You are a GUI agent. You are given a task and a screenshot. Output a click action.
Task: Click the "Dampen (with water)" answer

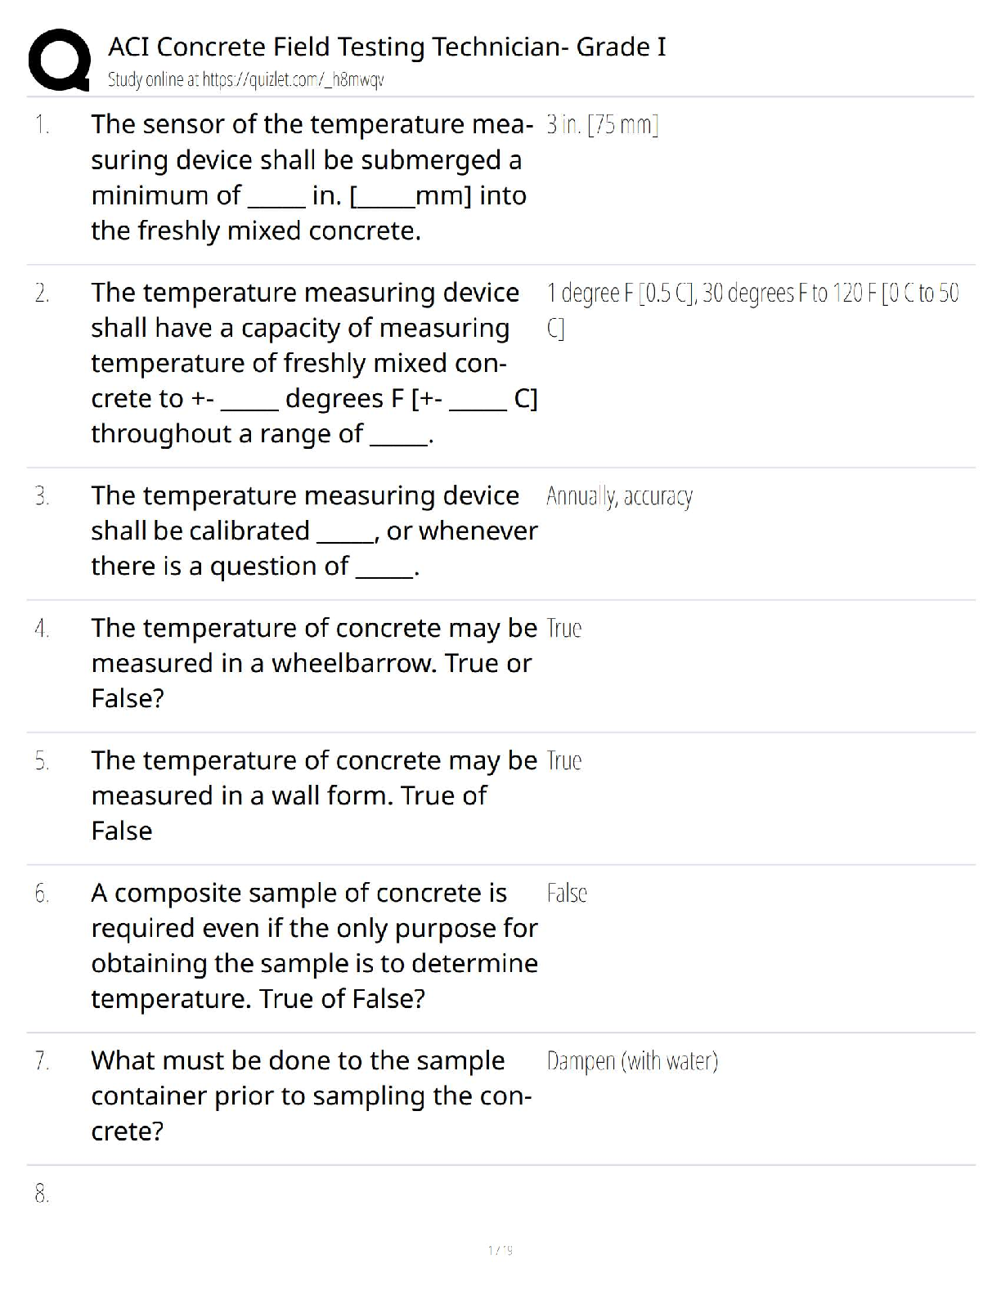pos(632,1061)
